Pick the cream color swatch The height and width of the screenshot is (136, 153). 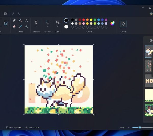coord(91,23)
